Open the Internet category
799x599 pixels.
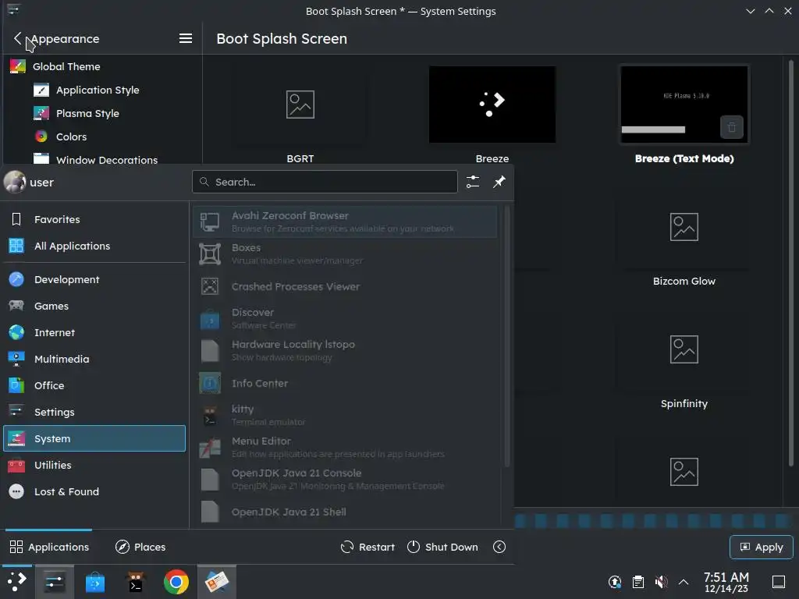coord(94,332)
